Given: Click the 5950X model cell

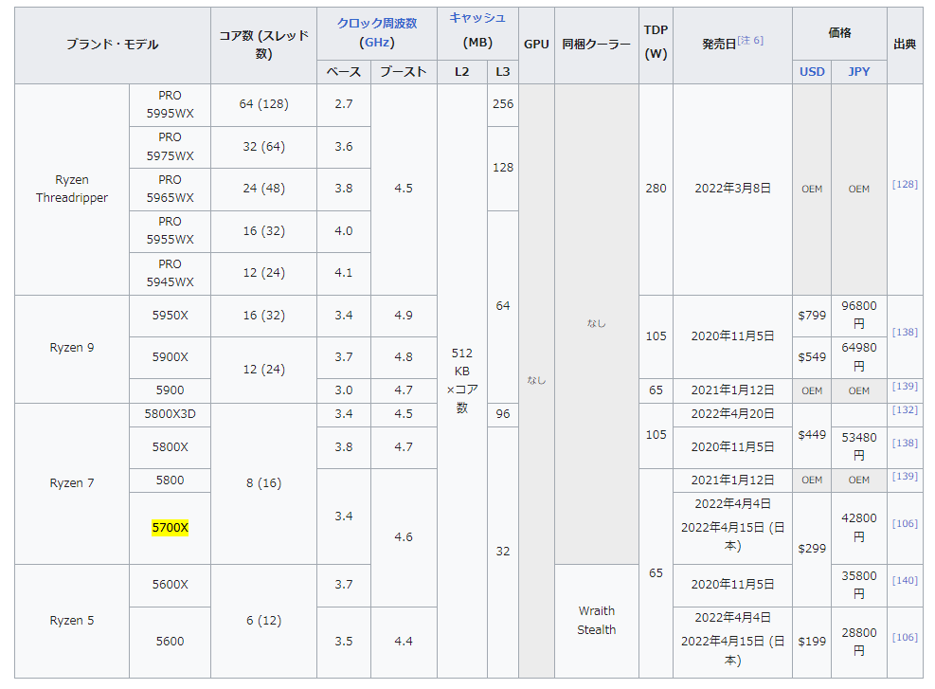Looking at the screenshot, I should click(x=170, y=316).
